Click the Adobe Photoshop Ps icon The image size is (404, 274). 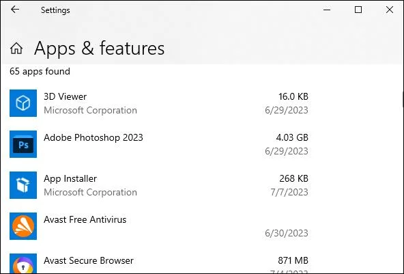point(23,144)
